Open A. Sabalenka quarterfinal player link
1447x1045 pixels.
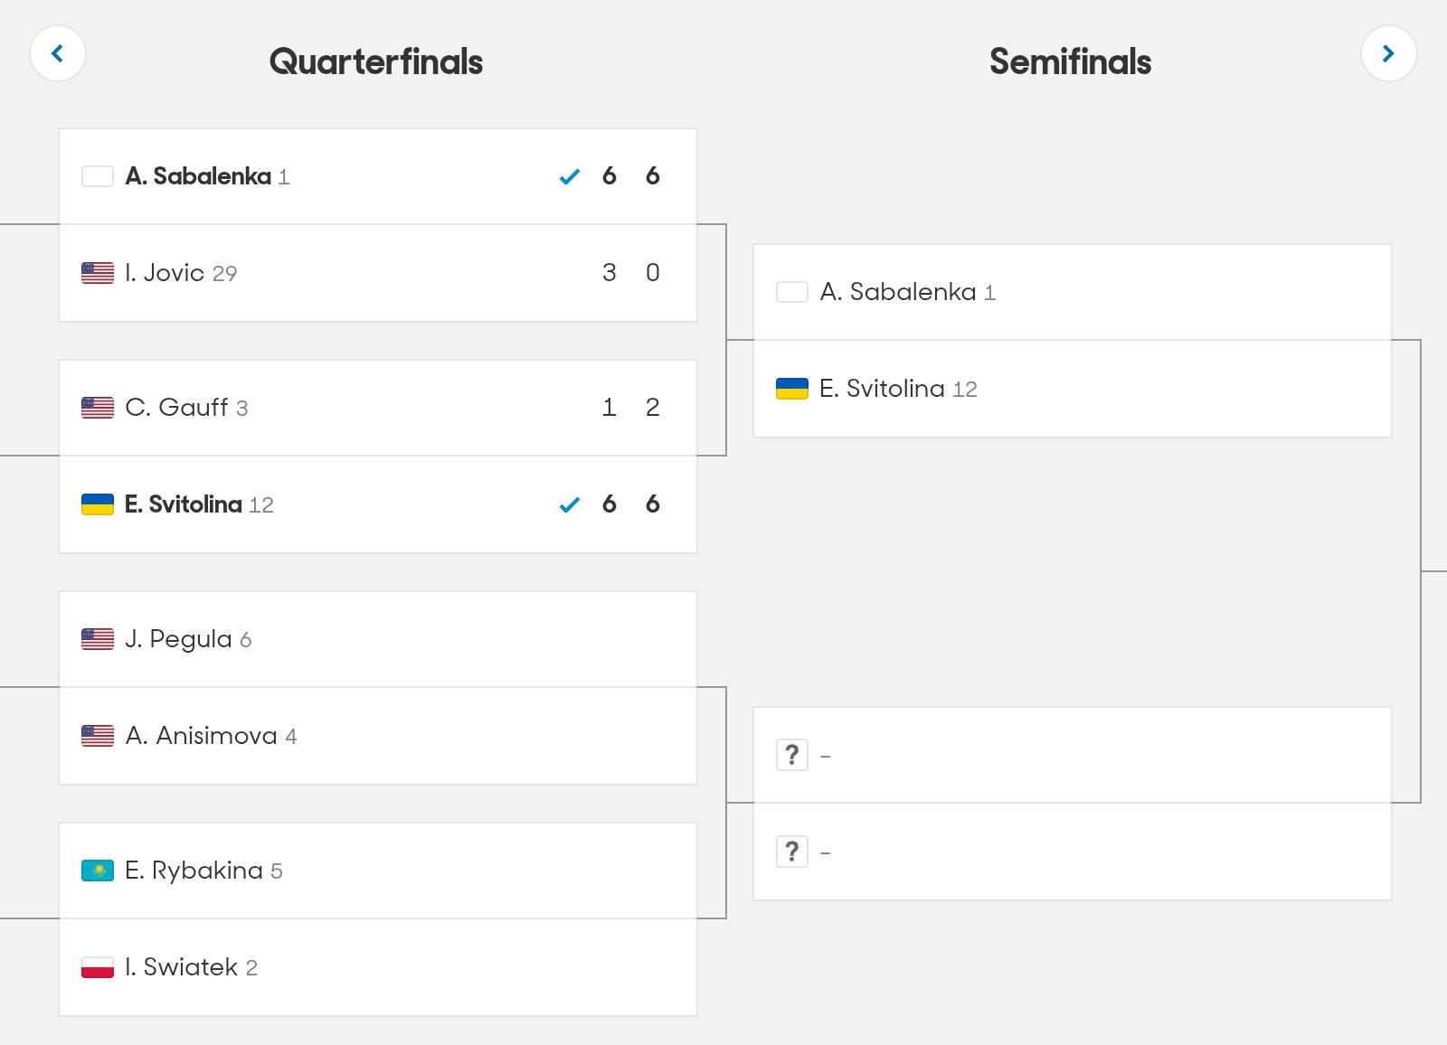[x=198, y=176]
